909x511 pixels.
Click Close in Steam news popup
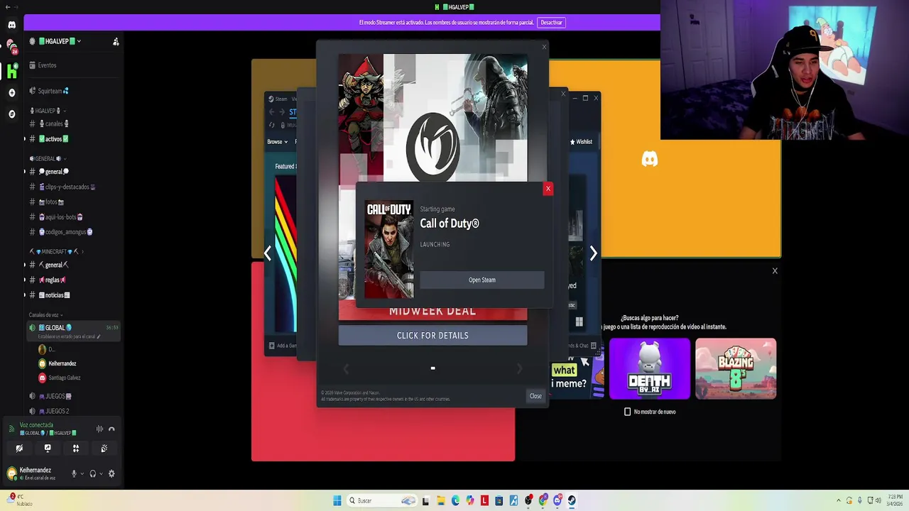click(x=535, y=396)
